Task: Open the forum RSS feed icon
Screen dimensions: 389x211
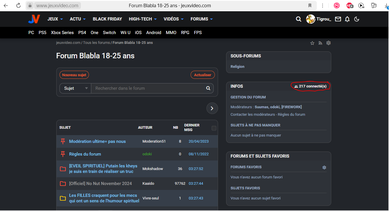Action: 320,43
